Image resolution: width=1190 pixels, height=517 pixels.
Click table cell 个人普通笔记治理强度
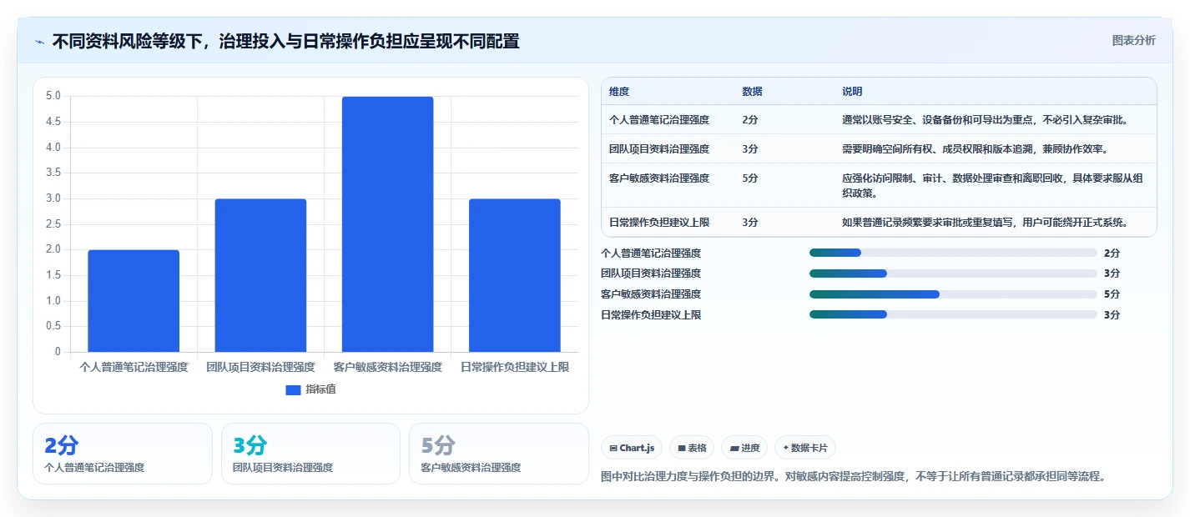coord(659,120)
